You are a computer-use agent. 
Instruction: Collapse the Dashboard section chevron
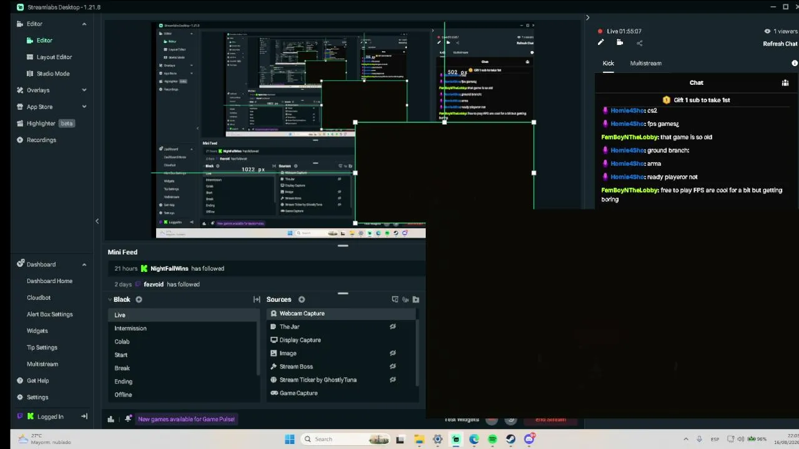point(84,264)
